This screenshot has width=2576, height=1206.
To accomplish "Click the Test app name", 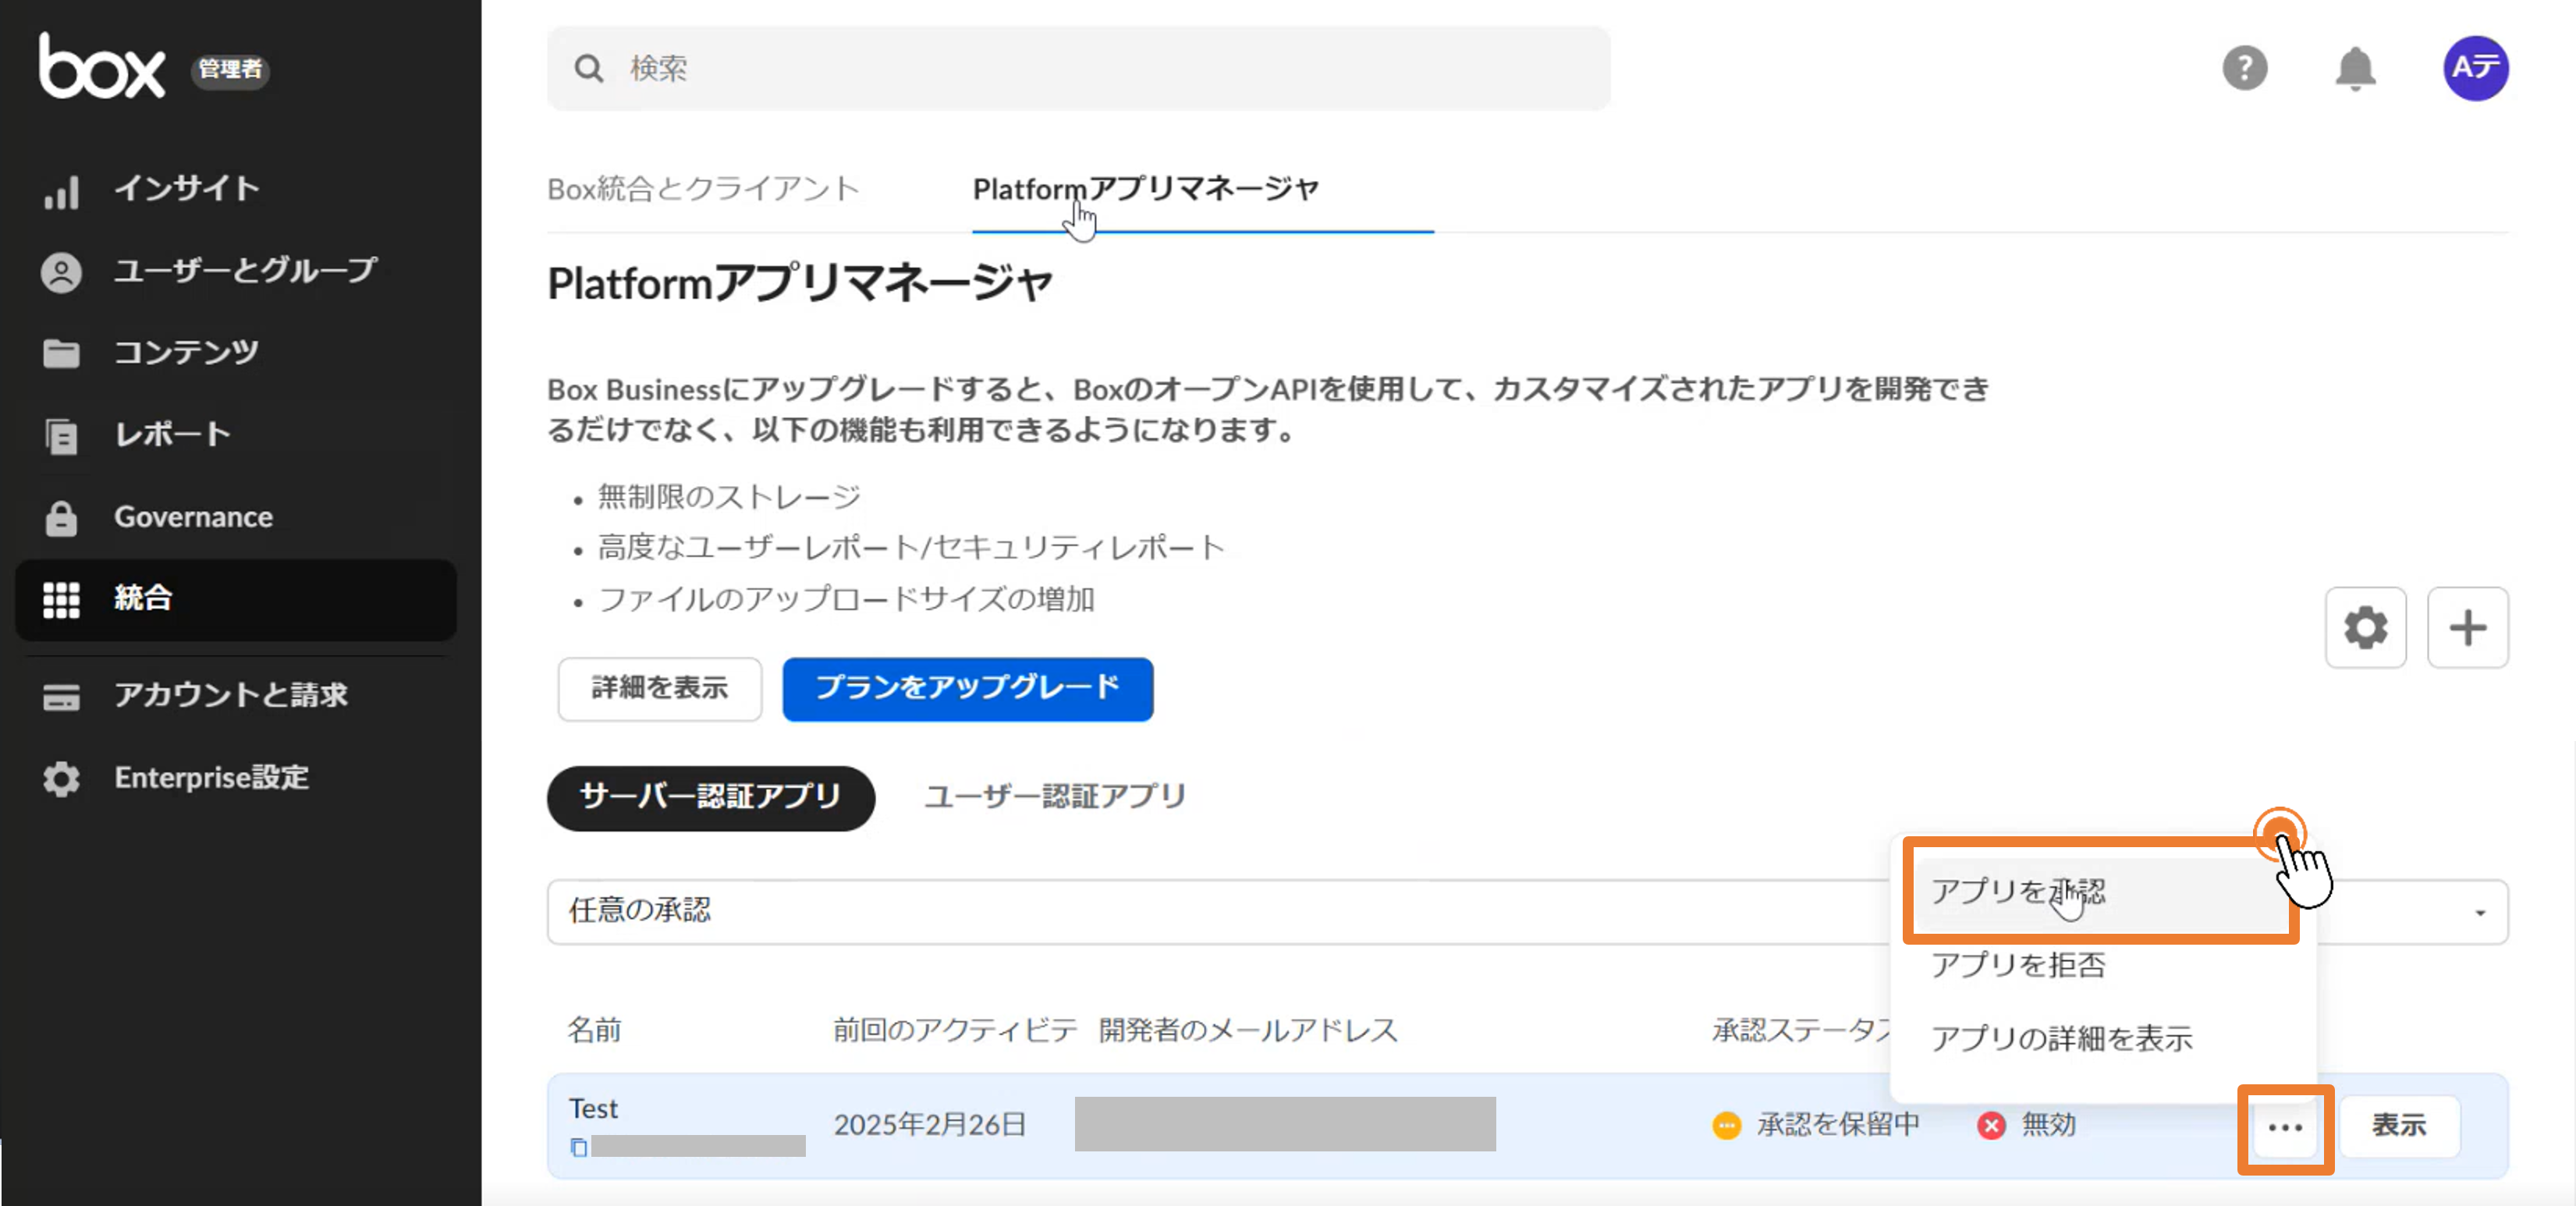I will pos(593,1108).
